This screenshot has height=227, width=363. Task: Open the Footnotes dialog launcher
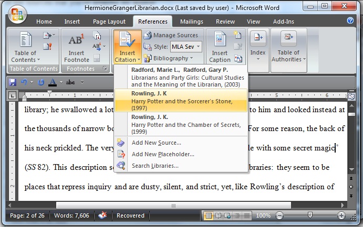point(105,68)
